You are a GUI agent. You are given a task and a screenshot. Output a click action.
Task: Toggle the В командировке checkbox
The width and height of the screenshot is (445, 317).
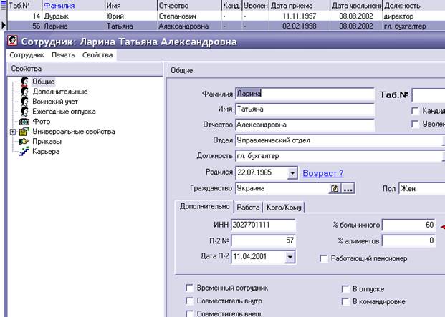tap(345, 302)
